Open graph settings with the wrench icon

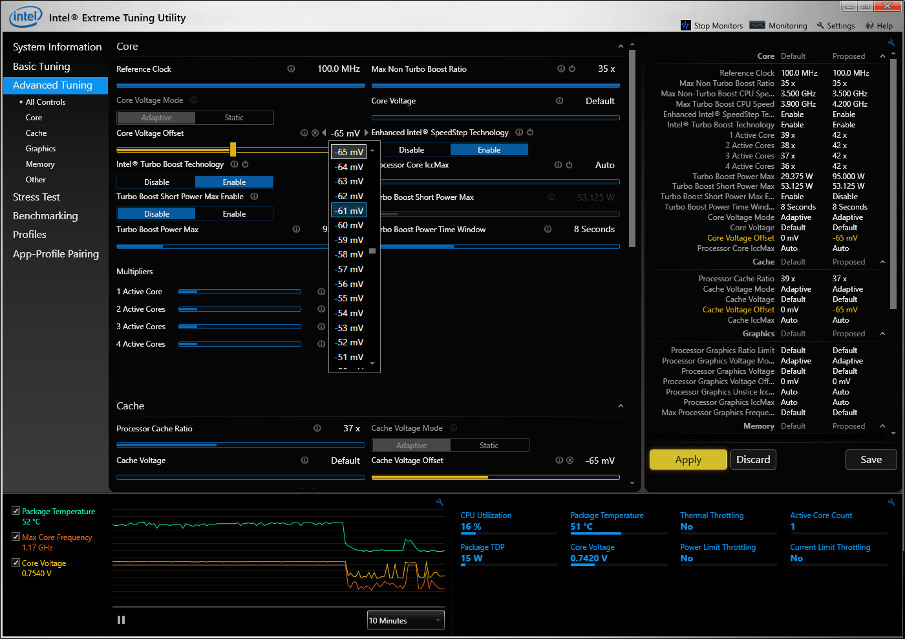pos(440,502)
